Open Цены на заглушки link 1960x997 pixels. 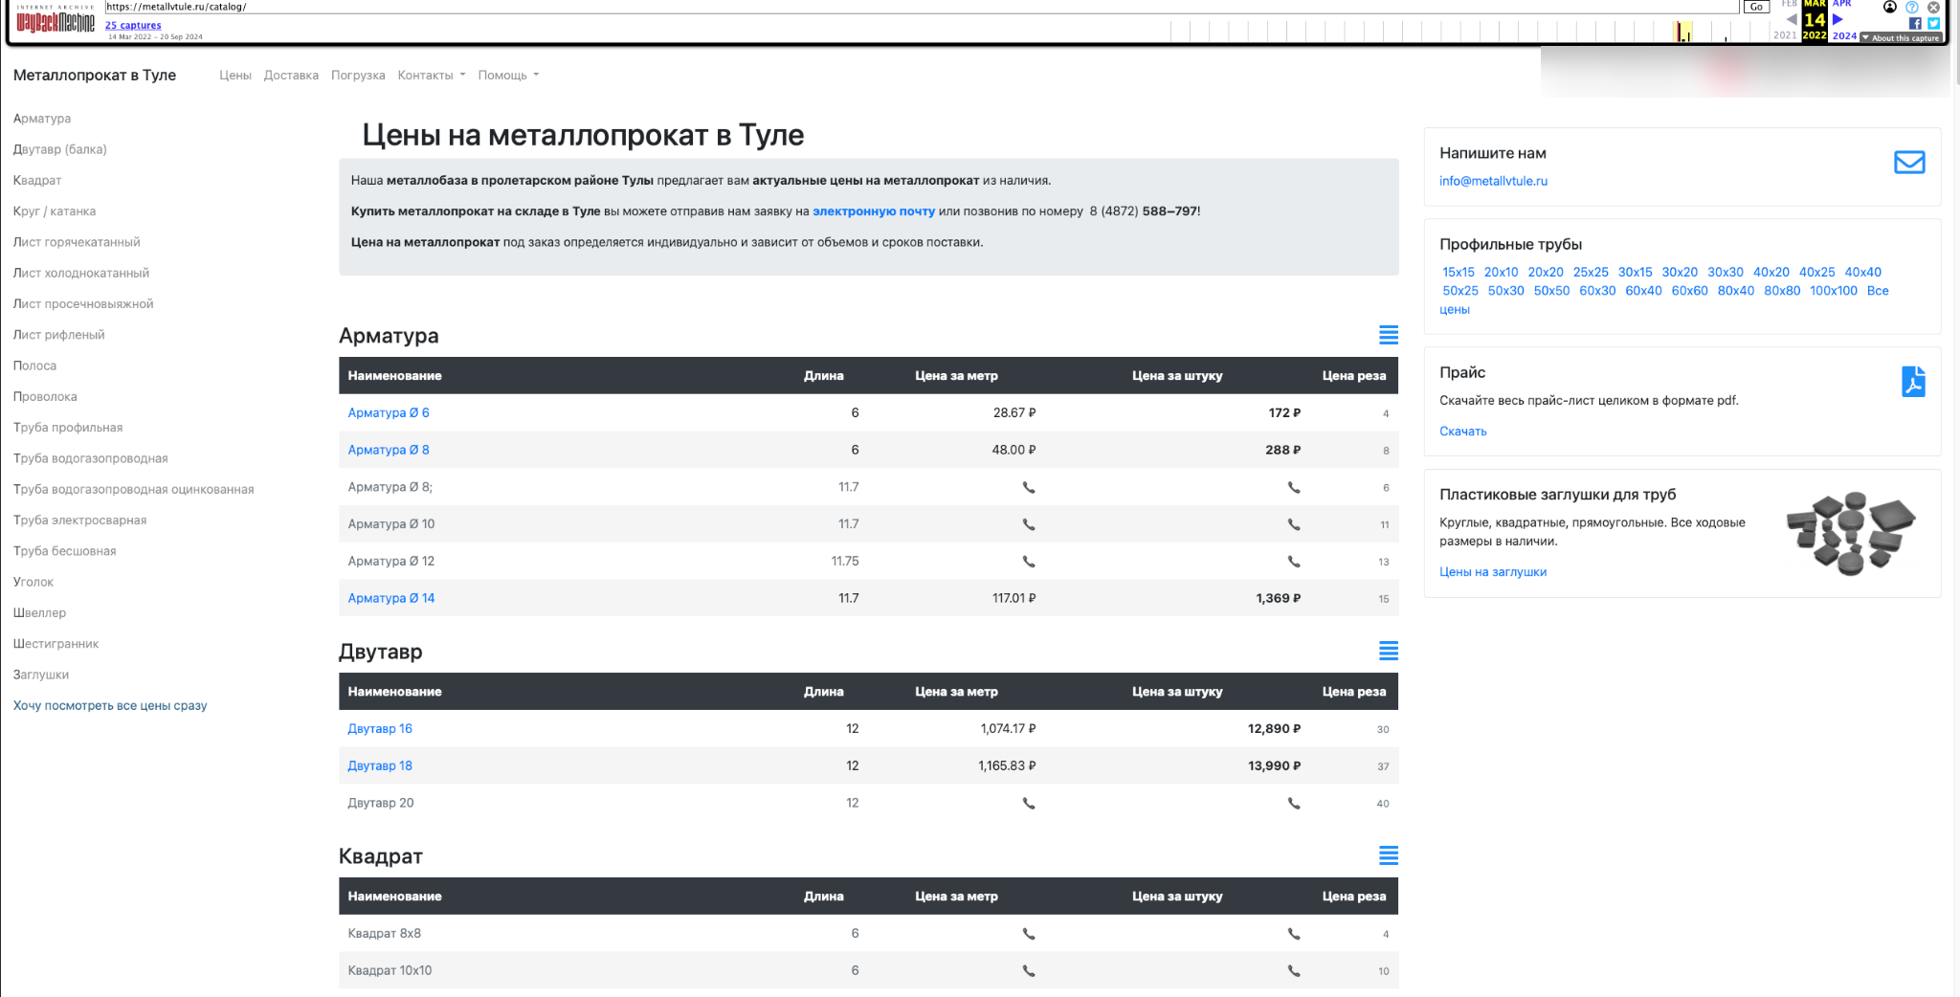pos(1493,572)
